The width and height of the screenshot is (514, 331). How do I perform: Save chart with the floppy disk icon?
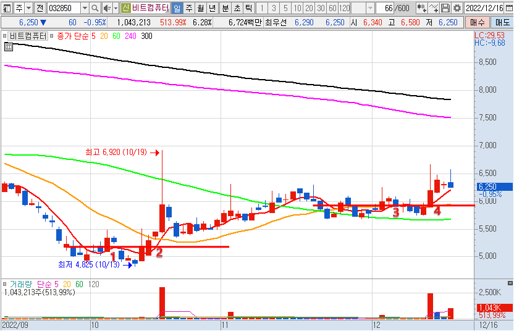pos(445,8)
